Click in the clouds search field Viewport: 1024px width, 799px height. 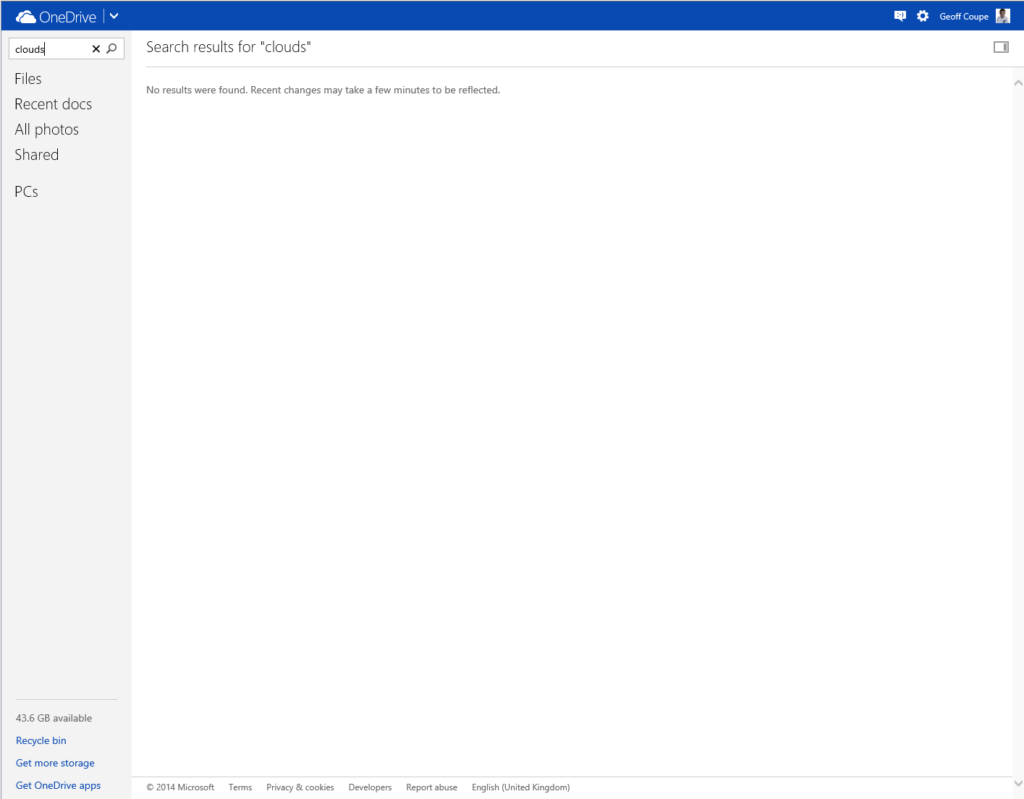tap(51, 49)
